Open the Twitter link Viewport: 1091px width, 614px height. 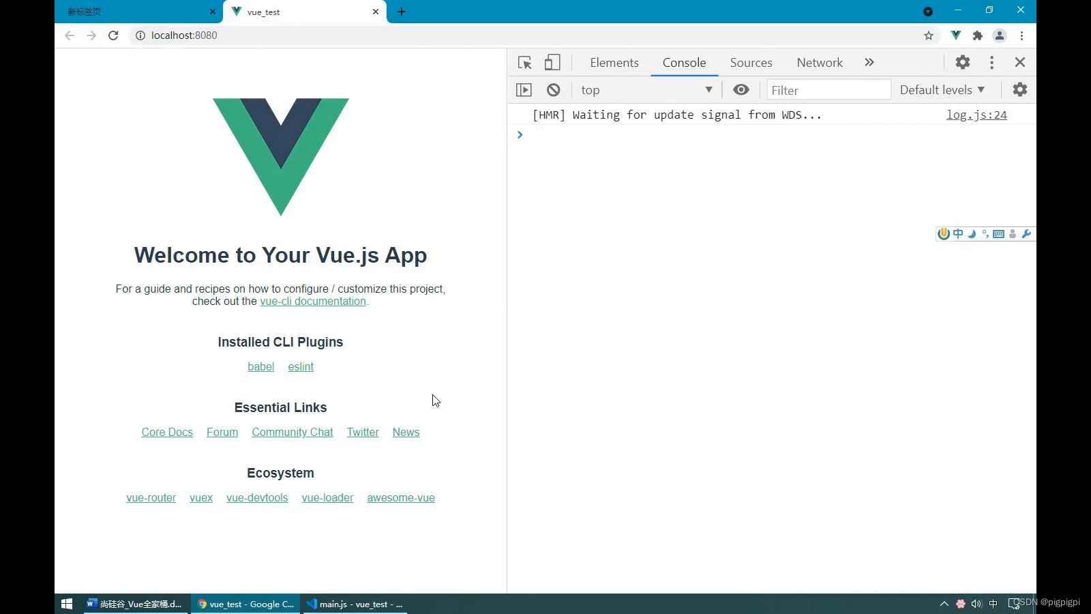tap(363, 433)
